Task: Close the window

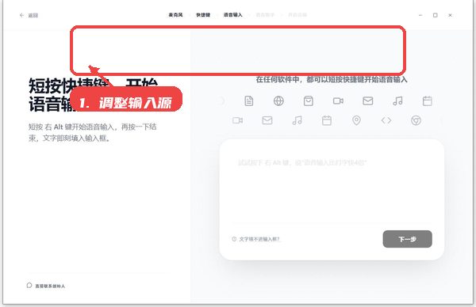Action: click(x=450, y=15)
